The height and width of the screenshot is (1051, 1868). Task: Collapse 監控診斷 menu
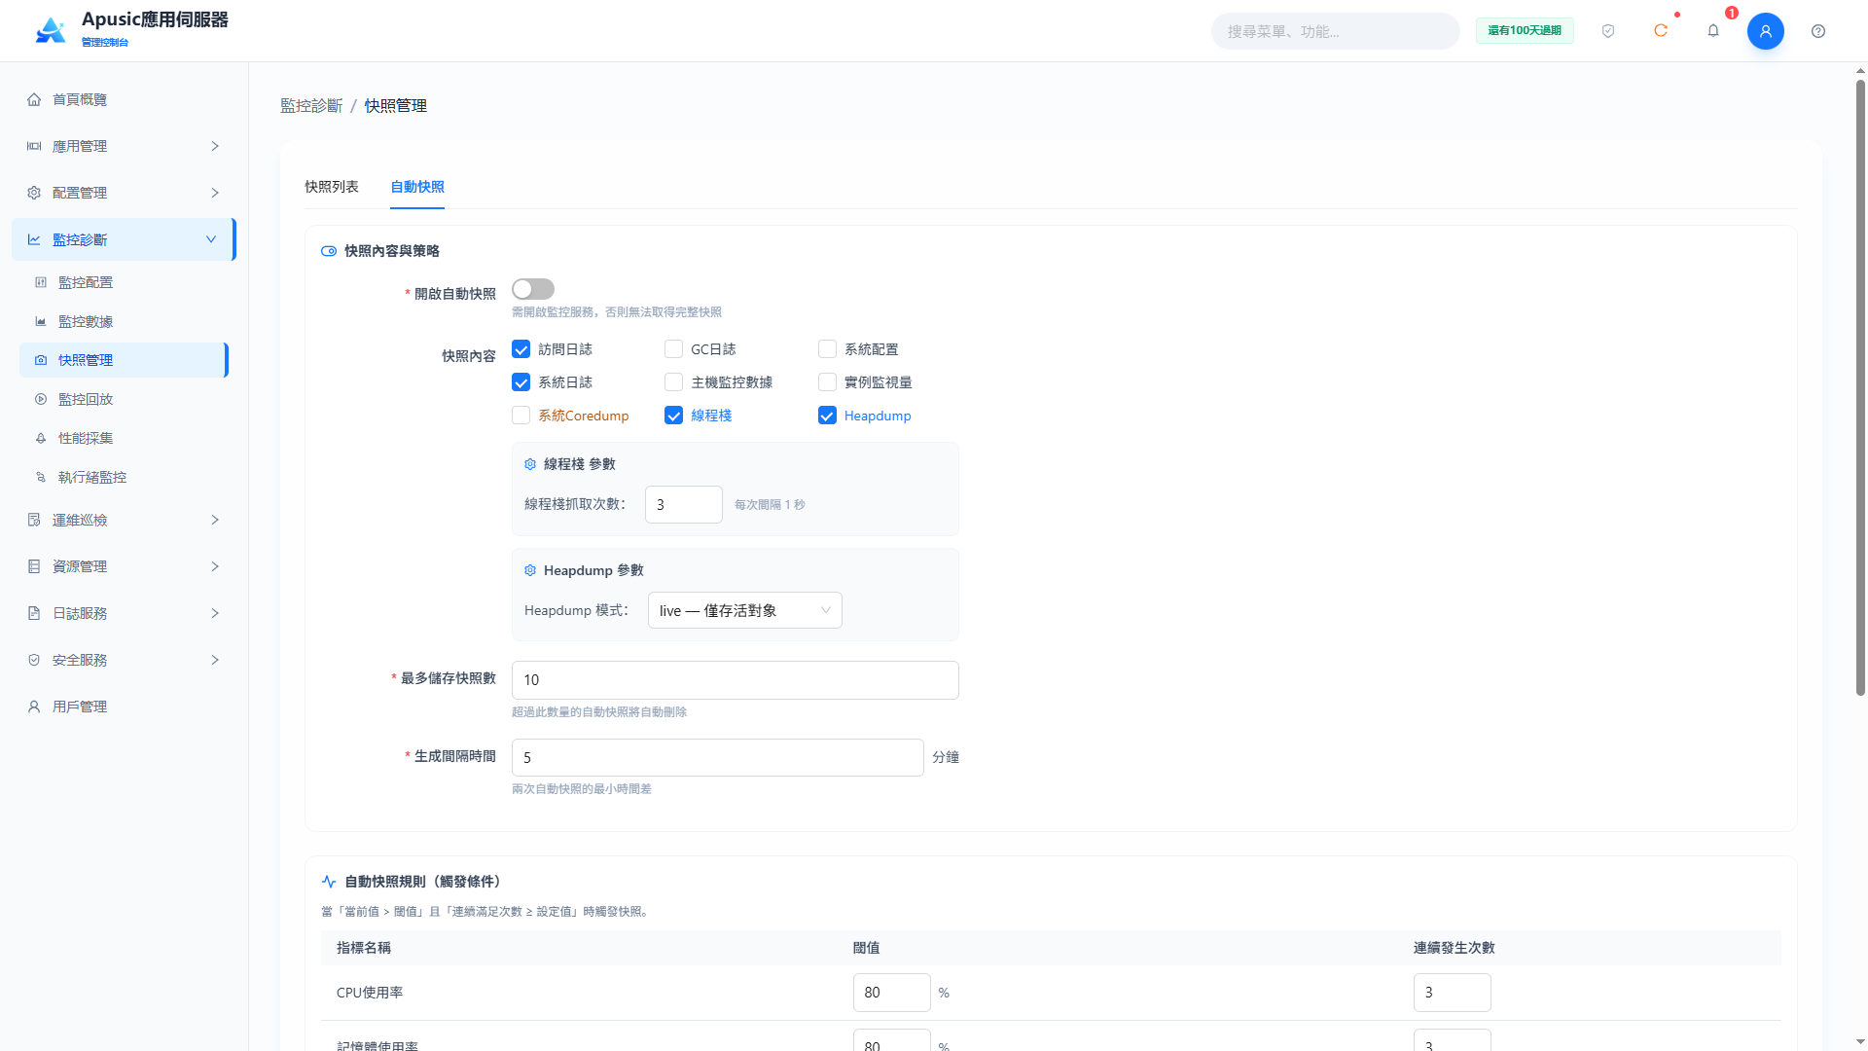pos(125,239)
